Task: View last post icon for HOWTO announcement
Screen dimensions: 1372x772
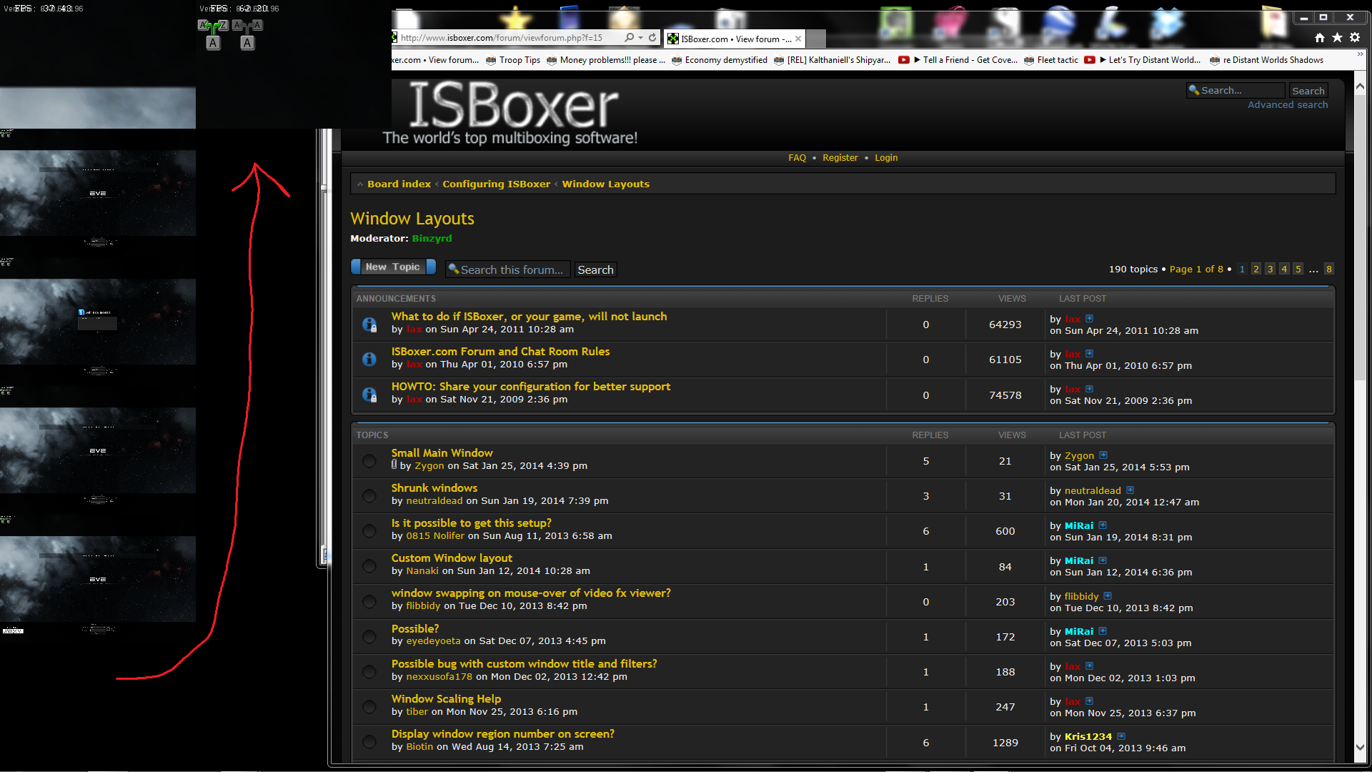Action: [1089, 389]
